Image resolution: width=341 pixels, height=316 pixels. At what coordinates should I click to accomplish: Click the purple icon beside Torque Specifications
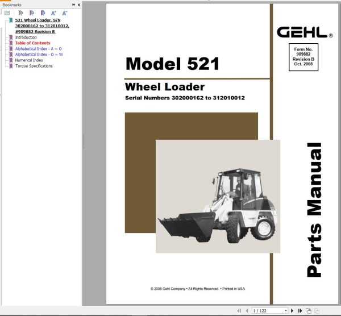coord(11,66)
